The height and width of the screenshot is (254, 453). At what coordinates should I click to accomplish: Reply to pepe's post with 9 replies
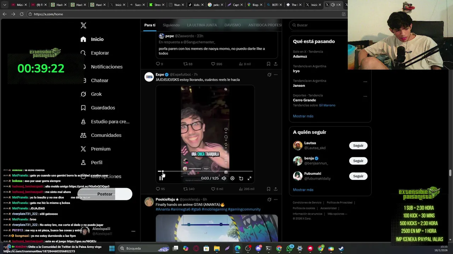click(x=159, y=64)
